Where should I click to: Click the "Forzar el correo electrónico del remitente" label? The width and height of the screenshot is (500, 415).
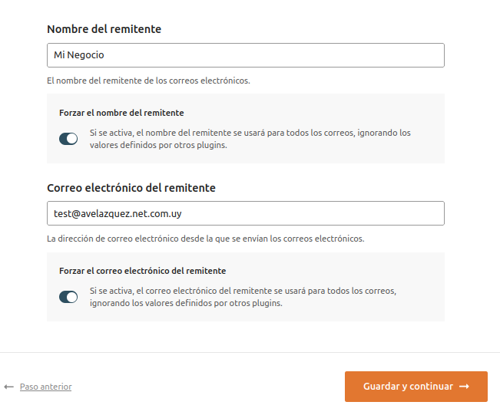pos(142,272)
